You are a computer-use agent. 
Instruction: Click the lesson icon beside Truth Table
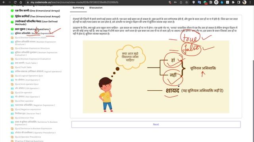tap(12, 63)
